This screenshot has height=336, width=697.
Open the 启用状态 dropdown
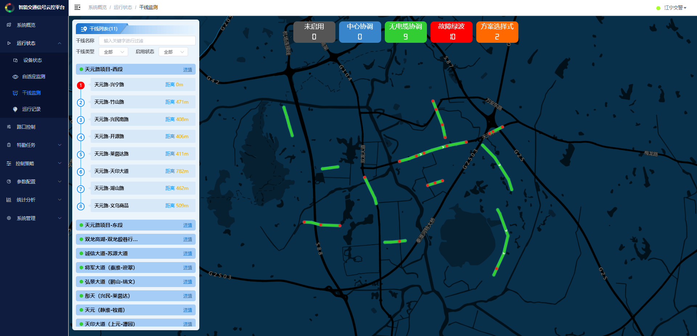(174, 52)
